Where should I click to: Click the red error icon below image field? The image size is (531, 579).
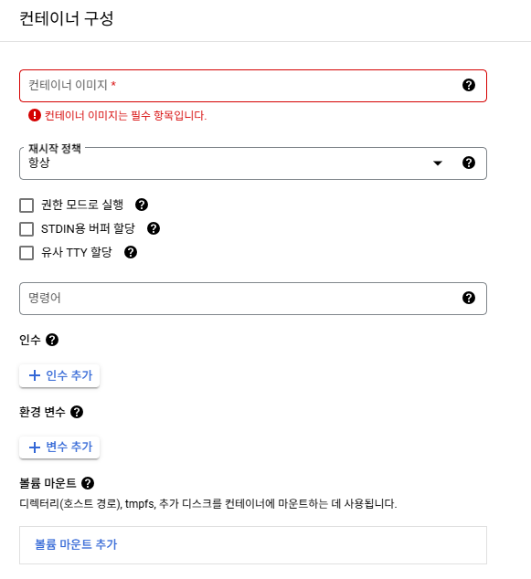[x=35, y=116]
